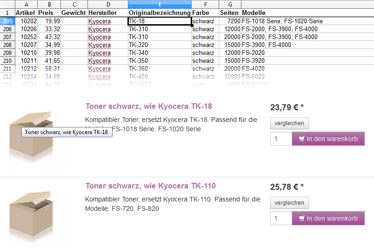The height and width of the screenshot is (248, 374).
Task: Select cell containing TK-400
Action: 160,76
